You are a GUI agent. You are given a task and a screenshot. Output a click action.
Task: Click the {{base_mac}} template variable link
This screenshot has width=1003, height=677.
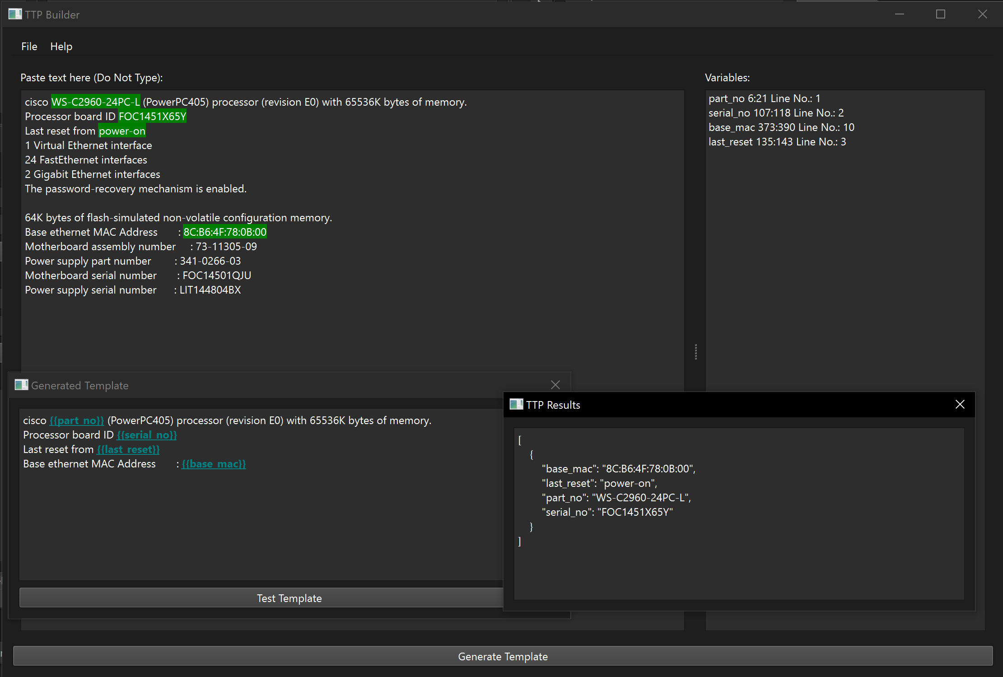coord(214,464)
